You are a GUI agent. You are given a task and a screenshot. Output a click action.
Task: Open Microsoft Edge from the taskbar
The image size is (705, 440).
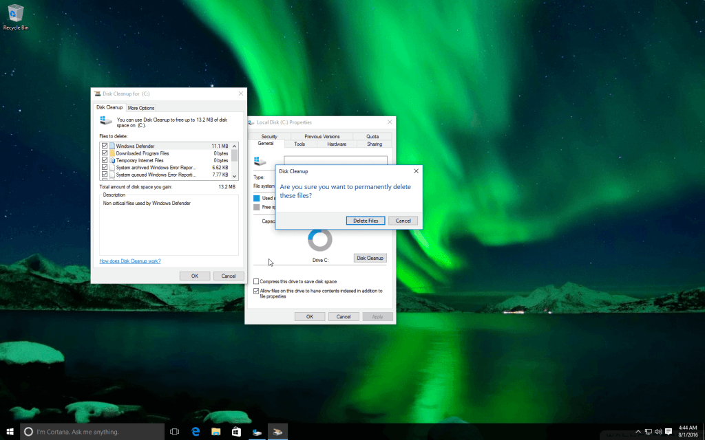point(195,432)
